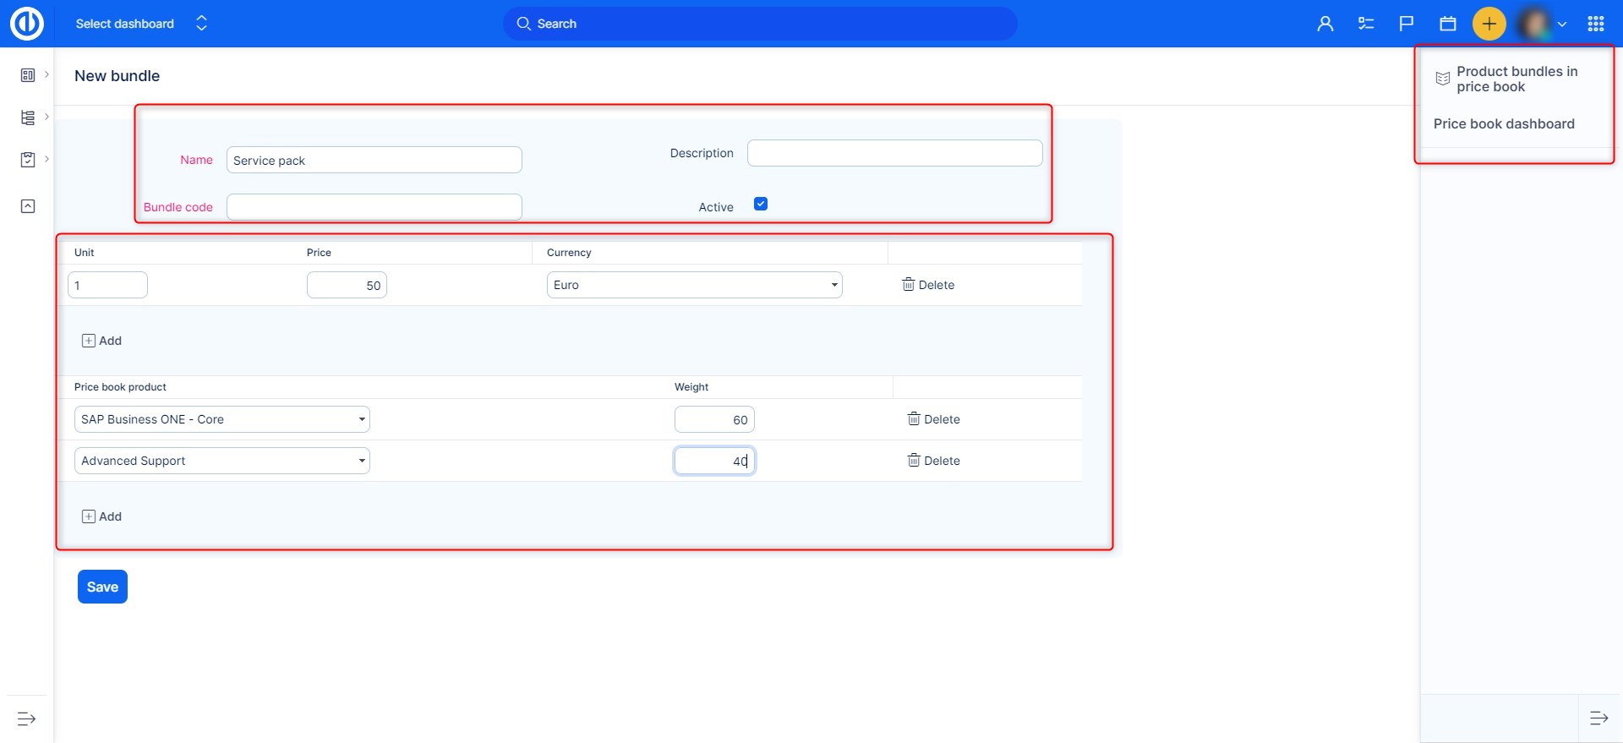Collapse the right panel with arrow icon

(1598, 718)
